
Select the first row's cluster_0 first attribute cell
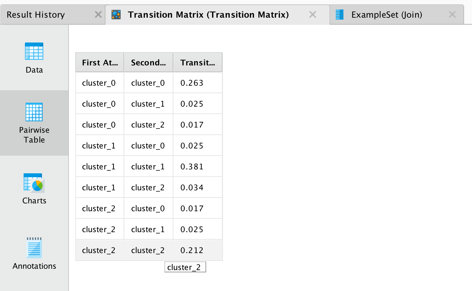click(100, 83)
